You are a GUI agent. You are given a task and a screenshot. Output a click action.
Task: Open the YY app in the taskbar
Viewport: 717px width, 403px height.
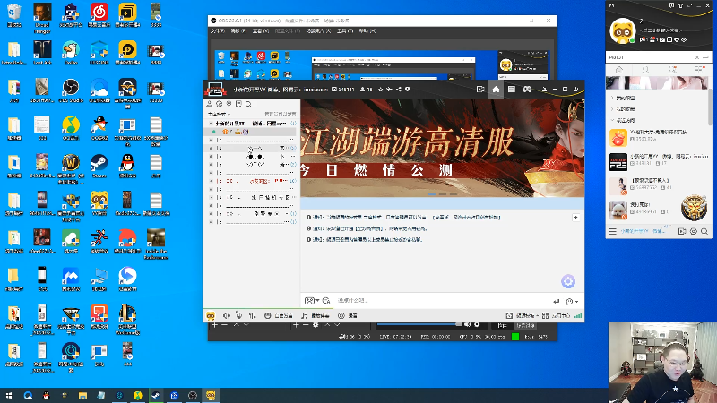211,396
